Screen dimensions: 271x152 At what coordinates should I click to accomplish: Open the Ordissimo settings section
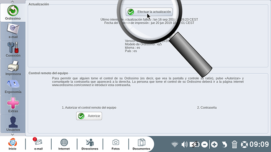(x=13, y=12)
